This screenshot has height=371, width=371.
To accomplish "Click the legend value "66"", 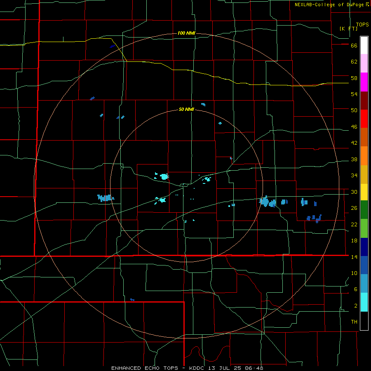I will (x=354, y=45).
